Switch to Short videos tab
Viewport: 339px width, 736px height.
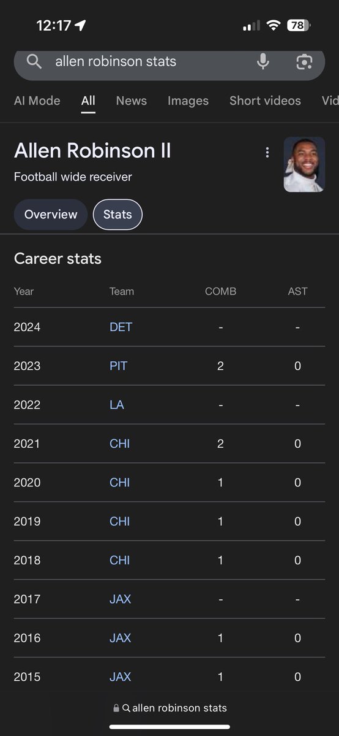265,101
